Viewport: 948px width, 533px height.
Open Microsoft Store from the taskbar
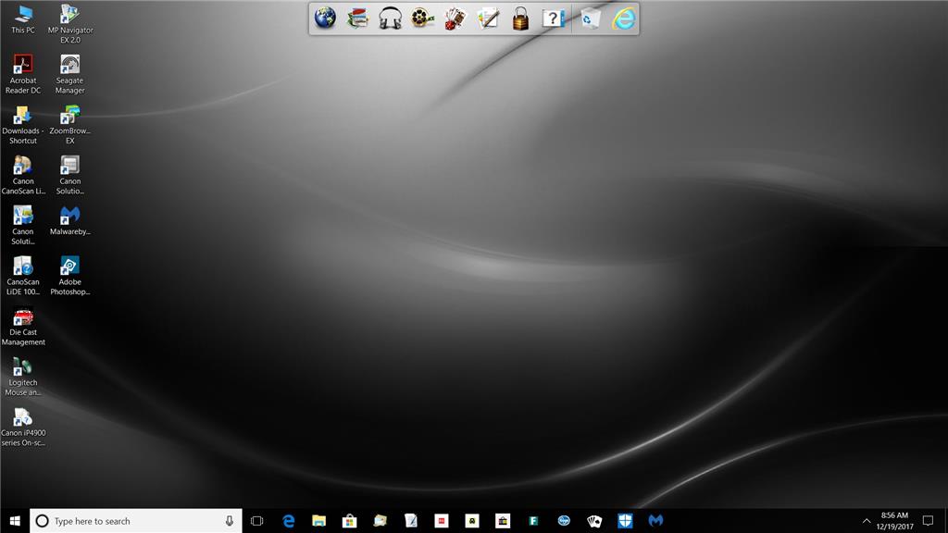pyautogui.click(x=349, y=520)
